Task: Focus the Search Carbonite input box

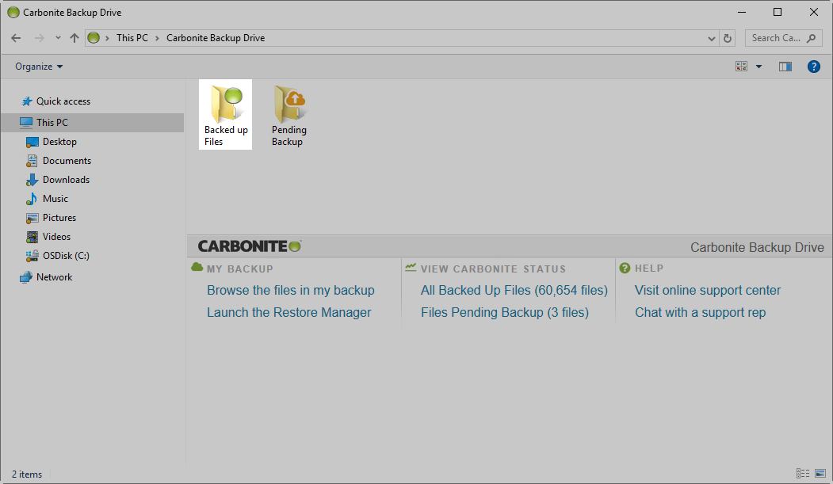Action: (784, 38)
